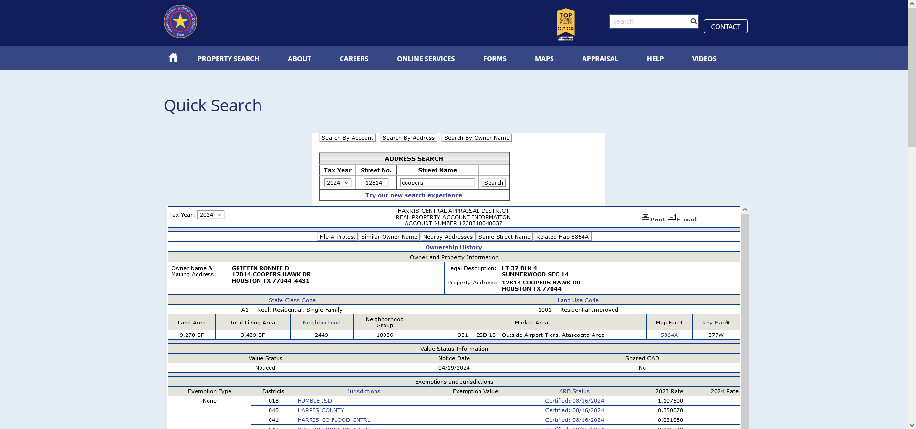Click the Same Street Name button

504,237
